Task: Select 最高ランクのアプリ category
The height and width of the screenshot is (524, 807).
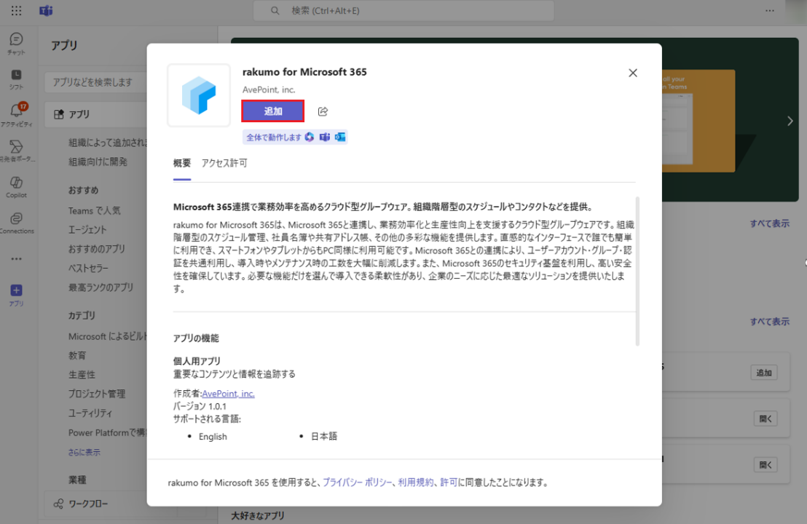Action: pyautogui.click(x=101, y=287)
